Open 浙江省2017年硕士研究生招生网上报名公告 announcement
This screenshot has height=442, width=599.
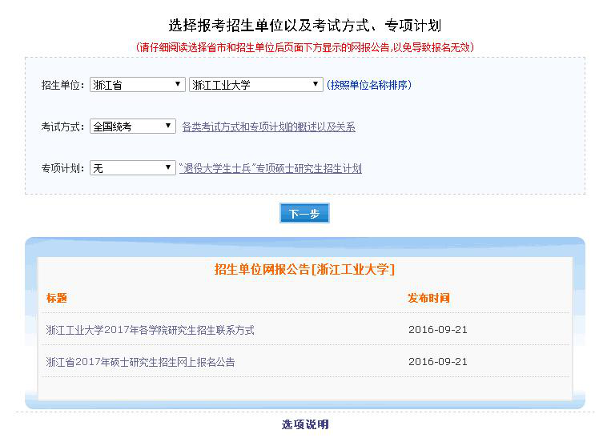(141, 362)
